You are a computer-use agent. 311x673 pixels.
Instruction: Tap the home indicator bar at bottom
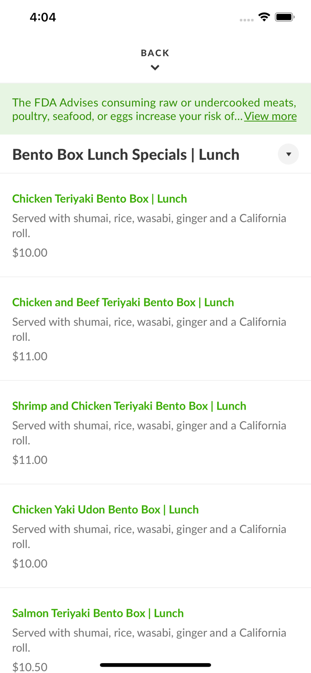click(155, 665)
